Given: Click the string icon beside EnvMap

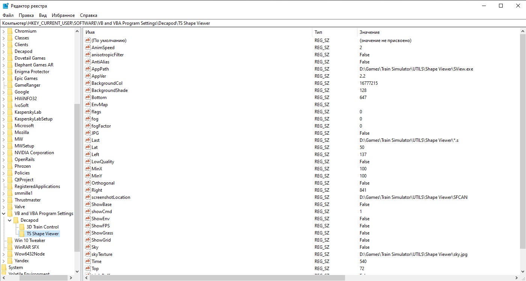Looking at the screenshot, I should 88,105.
